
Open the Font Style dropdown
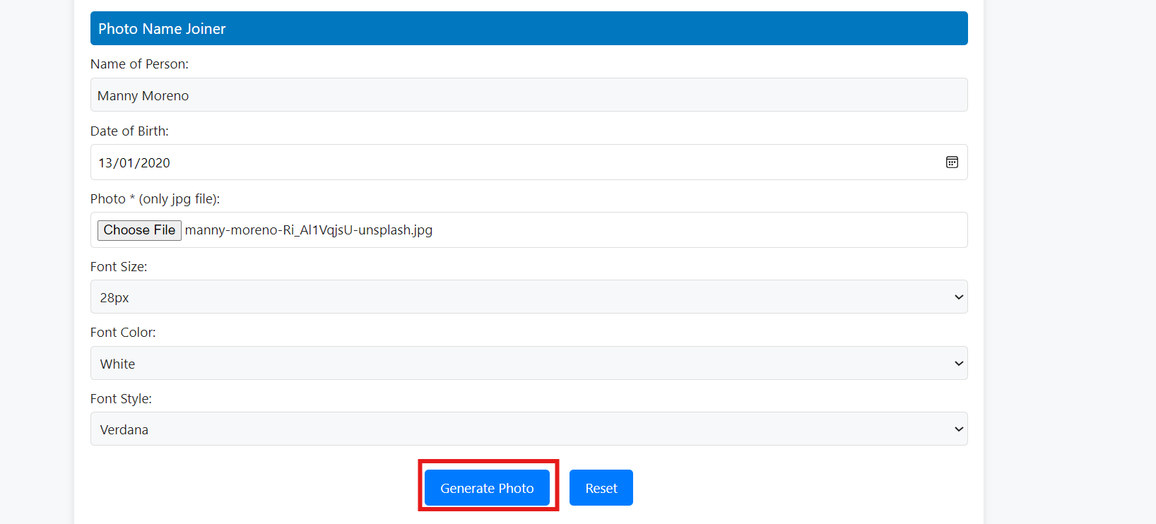pyautogui.click(x=529, y=429)
